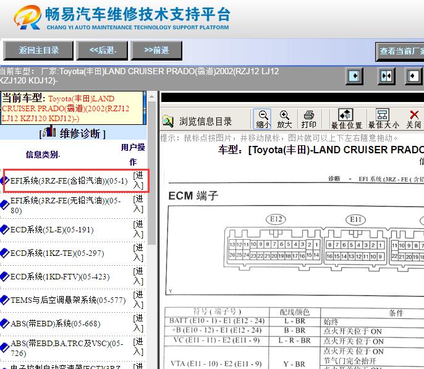The width and height of the screenshot is (424, 369).
Task: Click the 最佳大小 best size icon
Action: pyautogui.click(x=383, y=119)
